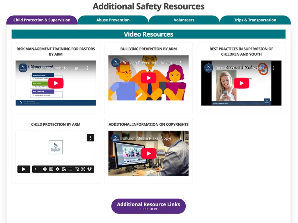Open the Volunteers tab
The width and height of the screenshot is (298, 223).
pyautogui.click(x=184, y=20)
